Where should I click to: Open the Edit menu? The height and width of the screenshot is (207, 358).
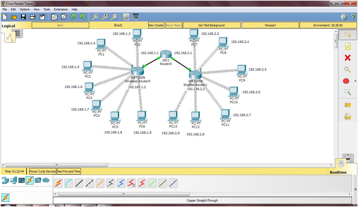click(13, 10)
